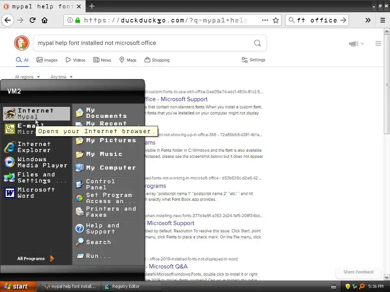Open Any time filter dropdown
The width and height of the screenshot is (390, 292).
[x=61, y=77]
